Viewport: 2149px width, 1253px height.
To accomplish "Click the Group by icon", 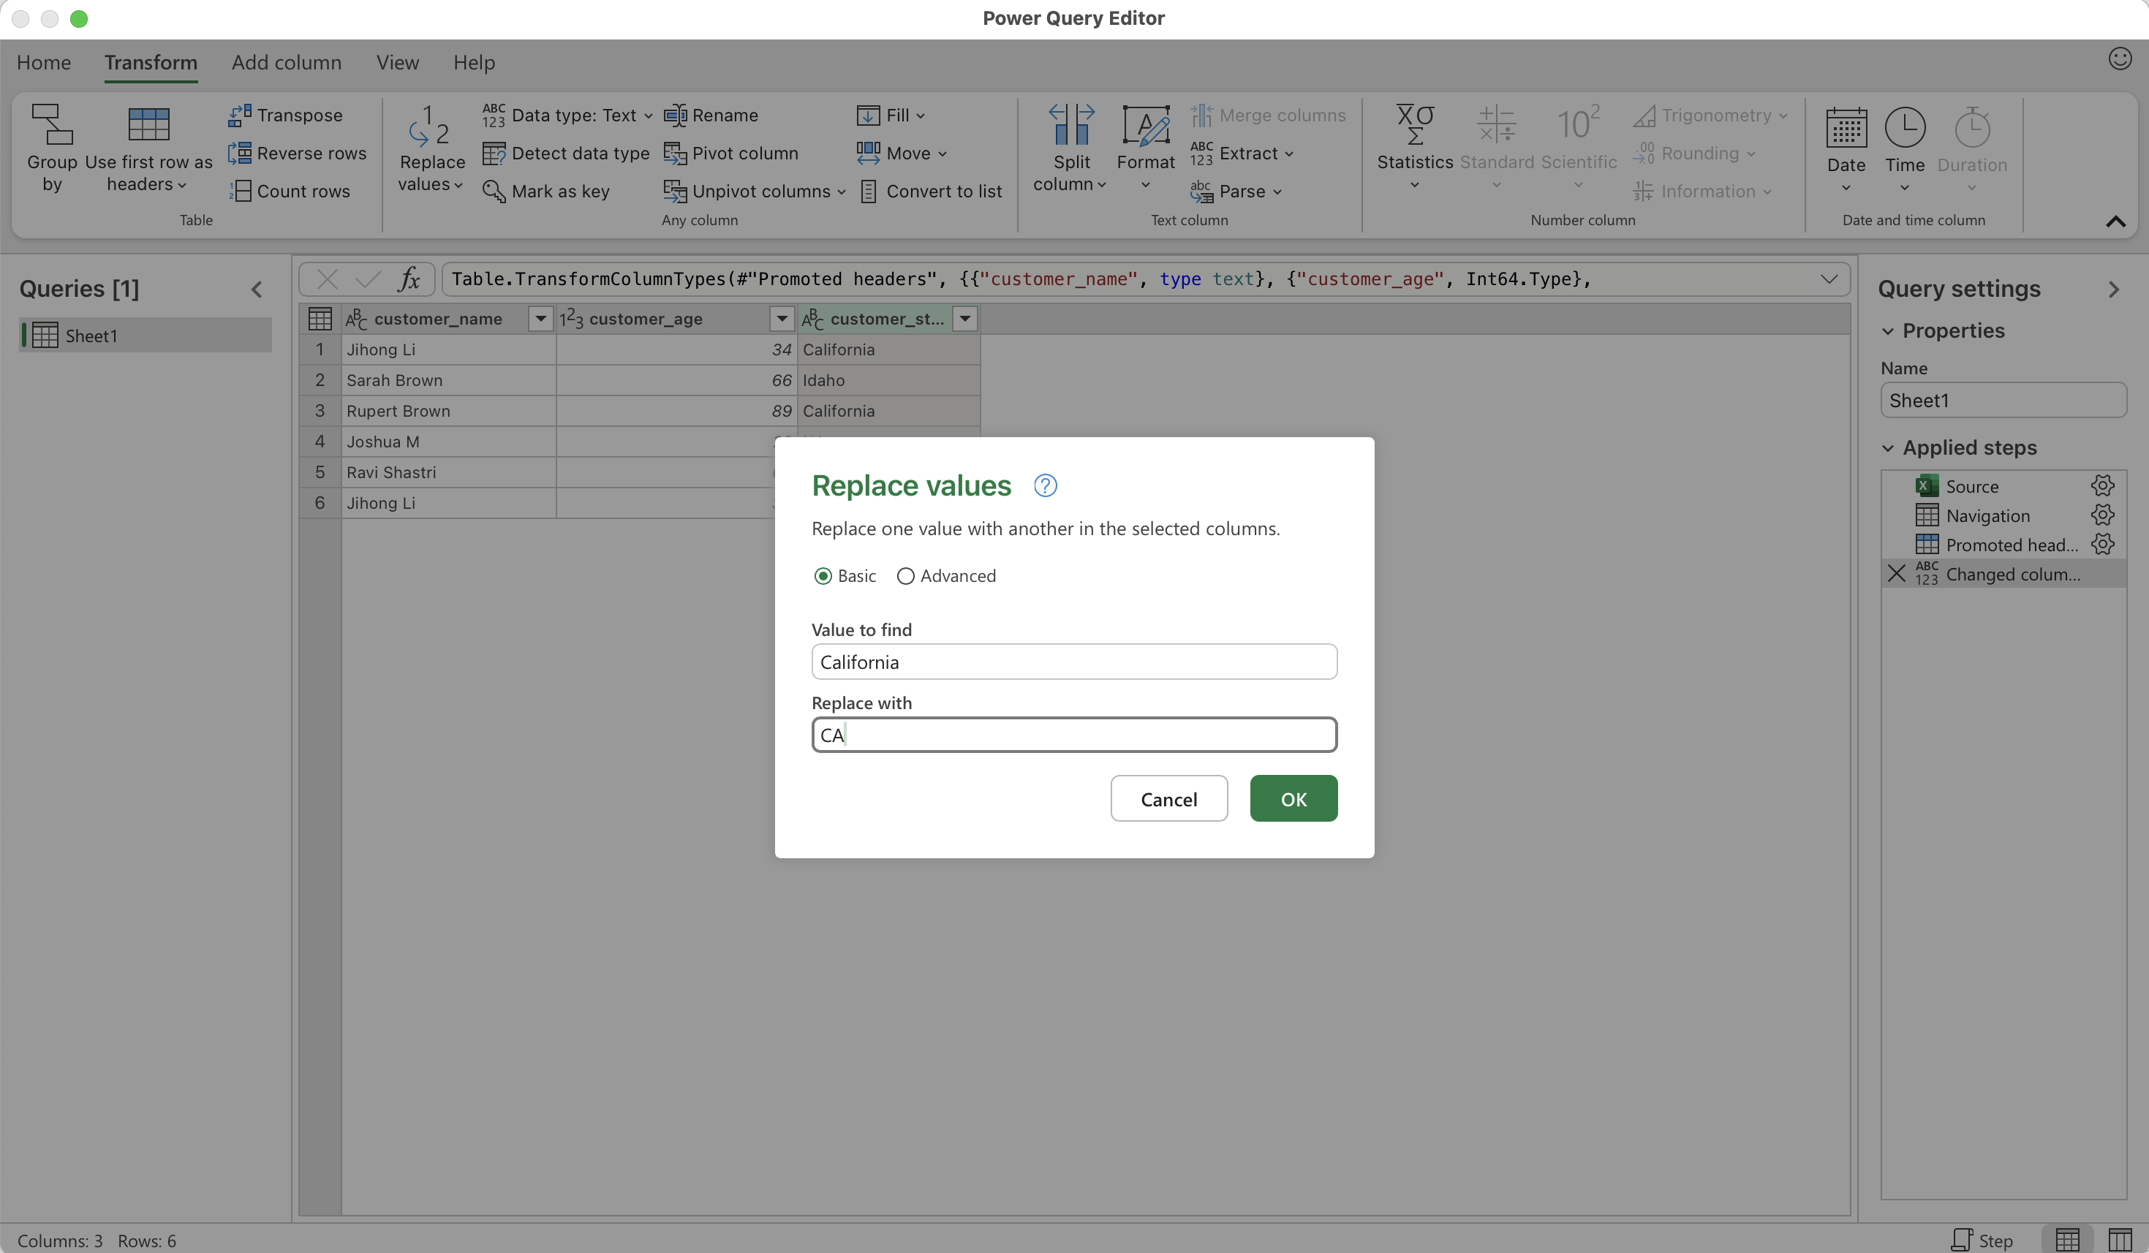I will click(51, 125).
